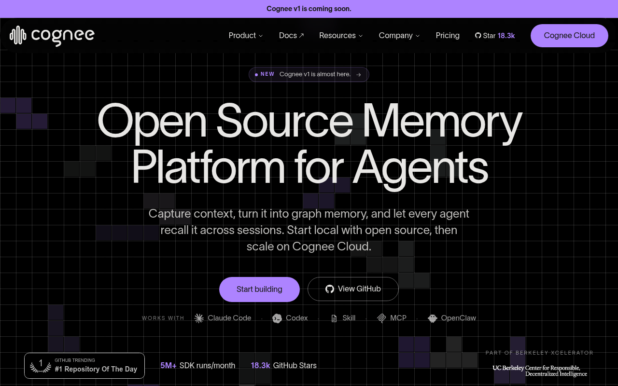
Task: Open the Product menu
Action: click(x=246, y=35)
